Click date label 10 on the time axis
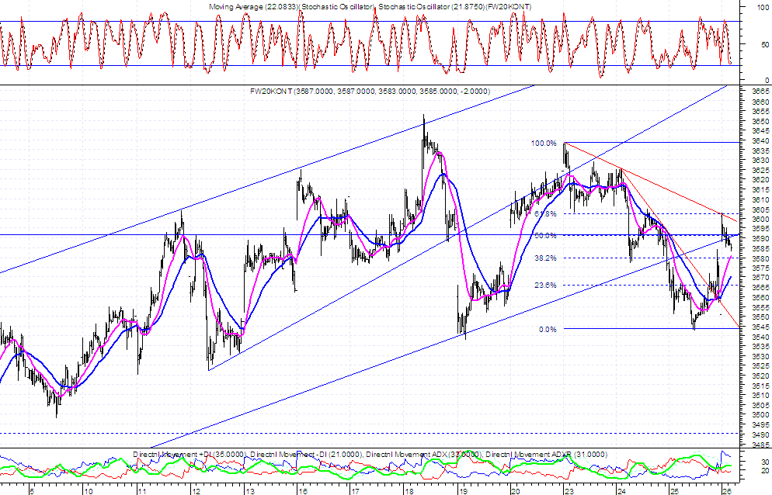Viewport: 772px width, 495px height. [x=88, y=491]
